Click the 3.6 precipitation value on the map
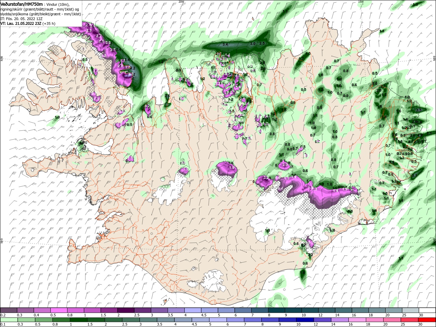Viewport: 436px width, 327px height. pos(167,96)
